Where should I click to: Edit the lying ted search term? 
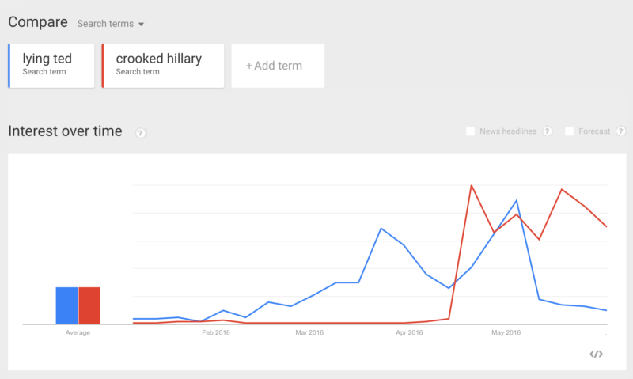coord(51,66)
